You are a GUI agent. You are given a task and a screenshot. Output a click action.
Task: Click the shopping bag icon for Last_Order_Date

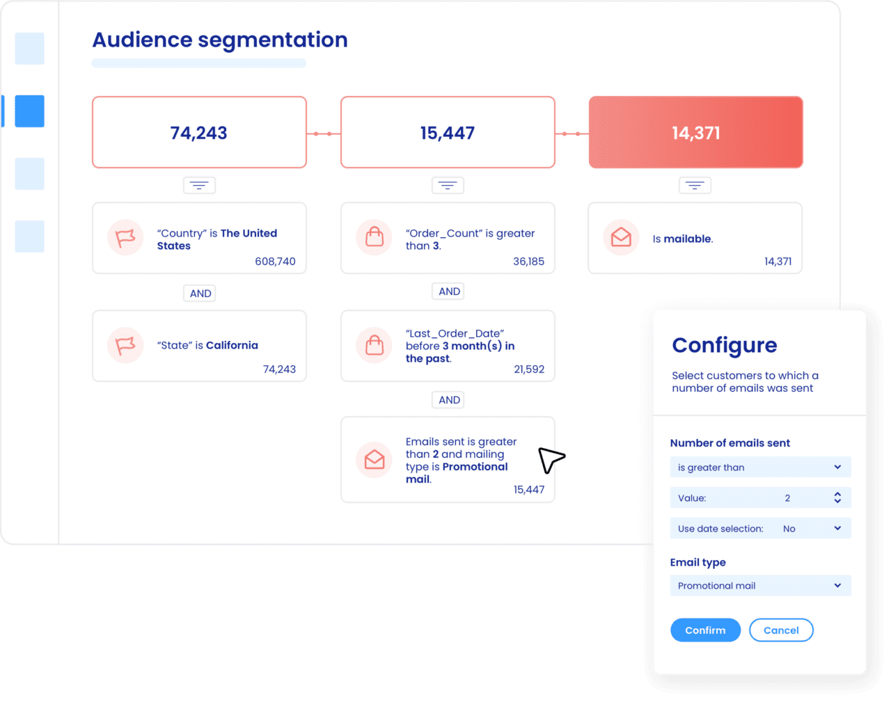[x=374, y=345]
